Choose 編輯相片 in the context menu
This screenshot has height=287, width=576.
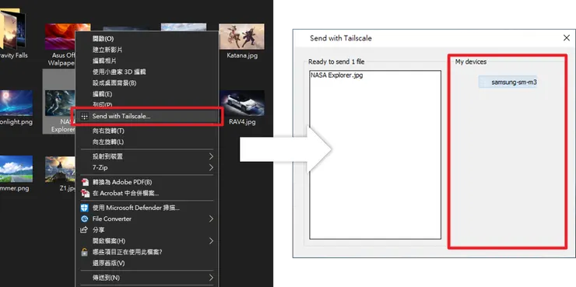[147, 61]
